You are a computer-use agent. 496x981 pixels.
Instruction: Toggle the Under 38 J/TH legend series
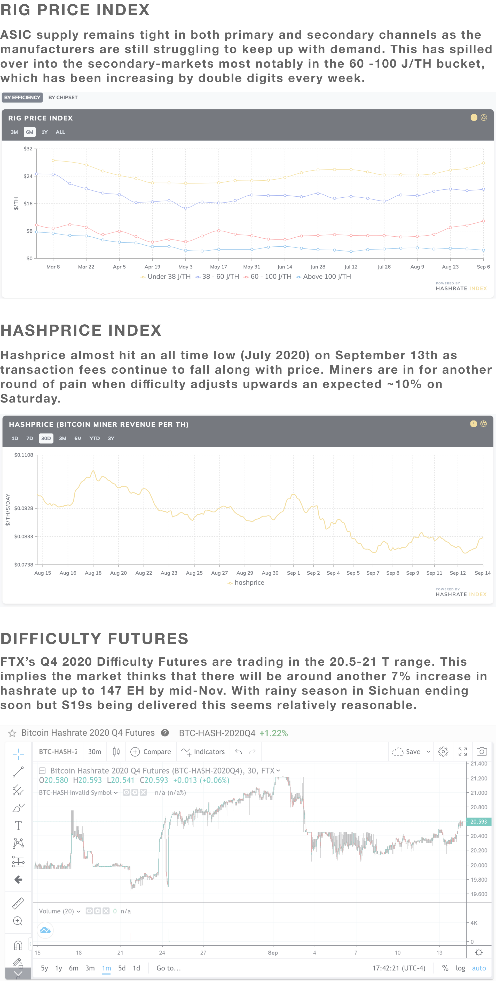pyautogui.click(x=165, y=277)
